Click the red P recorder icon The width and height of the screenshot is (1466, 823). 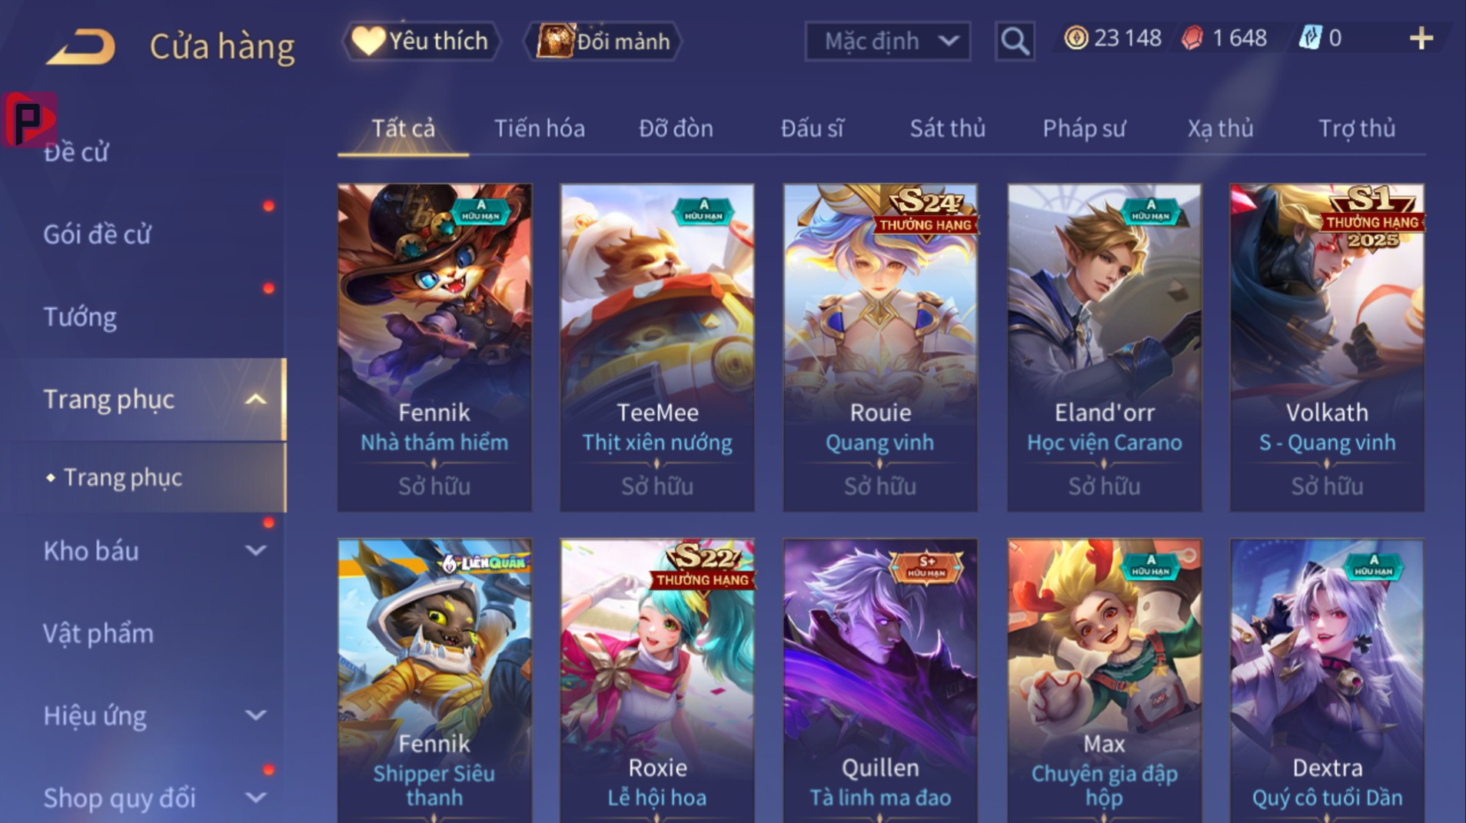pos(29,119)
